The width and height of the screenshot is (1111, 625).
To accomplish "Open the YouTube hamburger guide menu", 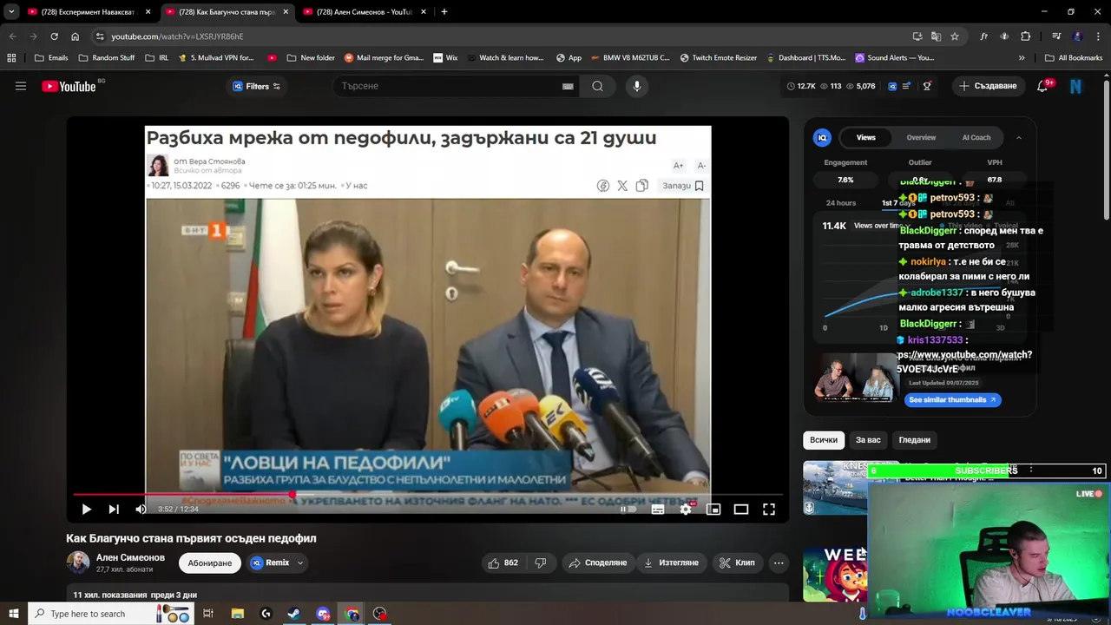I will pos(21,86).
